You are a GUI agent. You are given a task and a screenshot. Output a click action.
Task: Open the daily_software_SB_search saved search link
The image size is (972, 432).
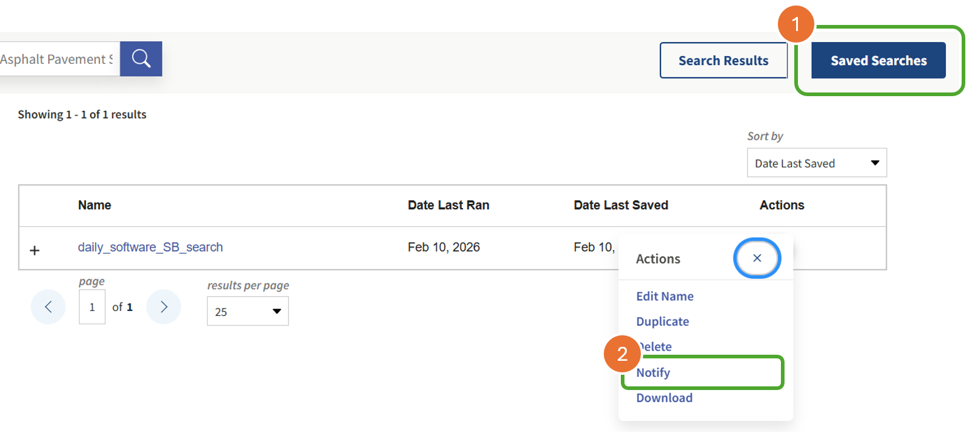pos(150,247)
